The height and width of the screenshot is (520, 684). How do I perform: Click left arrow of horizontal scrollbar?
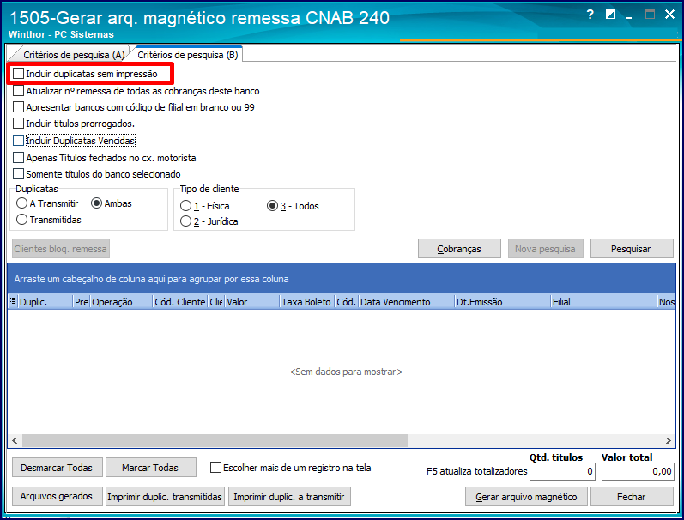[x=15, y=440]
